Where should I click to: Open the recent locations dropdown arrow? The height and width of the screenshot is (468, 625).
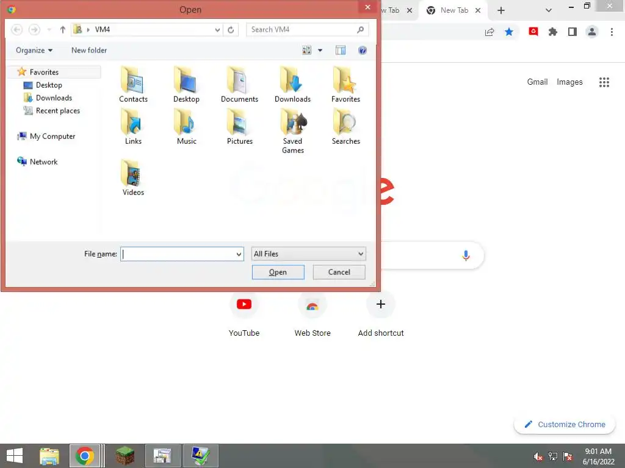[49, 30]
